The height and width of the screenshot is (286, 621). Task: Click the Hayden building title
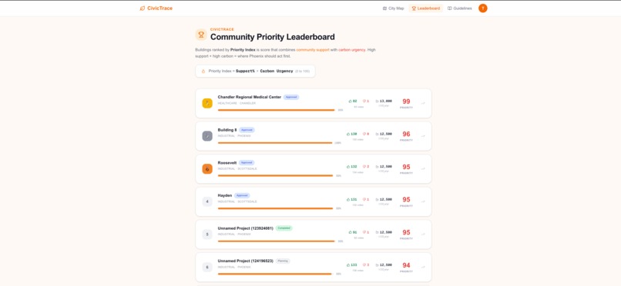pos(225,195)
